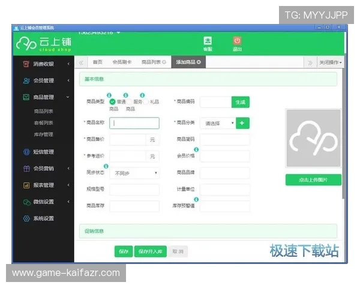
Task: Click the 短信管理 sidebar icon
Action: click(x=26, y=152)
